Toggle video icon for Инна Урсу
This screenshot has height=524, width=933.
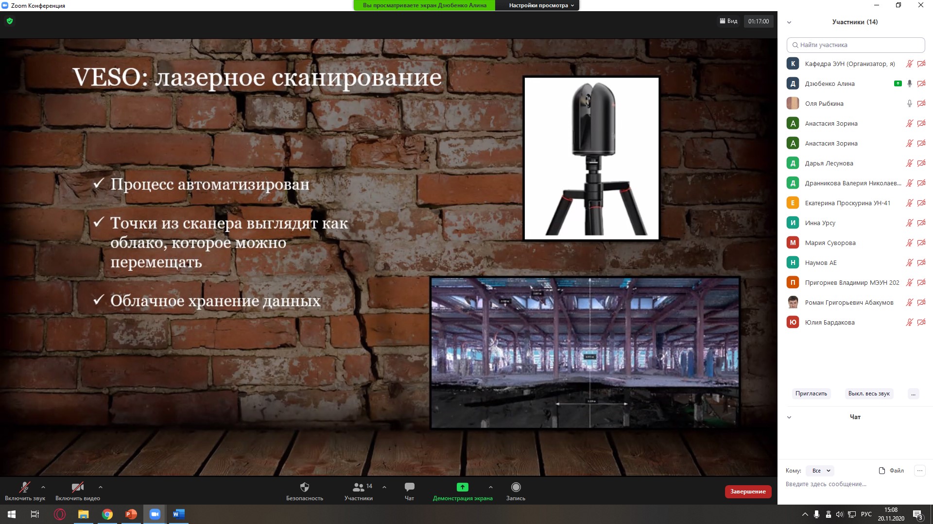(x=921, y=223)
